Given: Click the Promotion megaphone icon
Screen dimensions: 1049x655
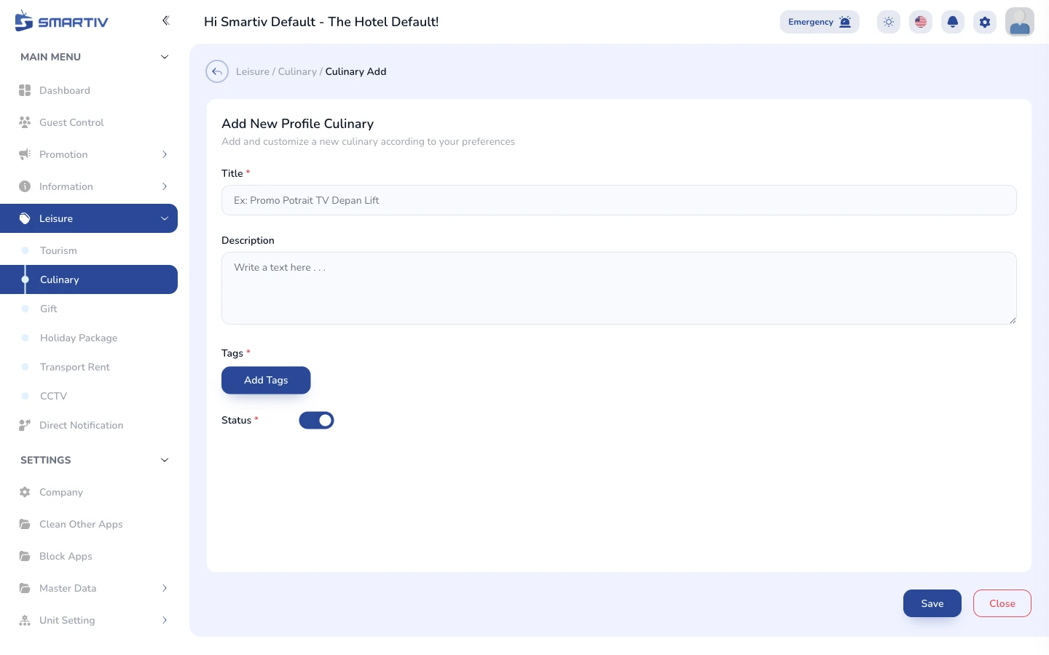Looking at the screenshot, I should [x=25, y=154].
